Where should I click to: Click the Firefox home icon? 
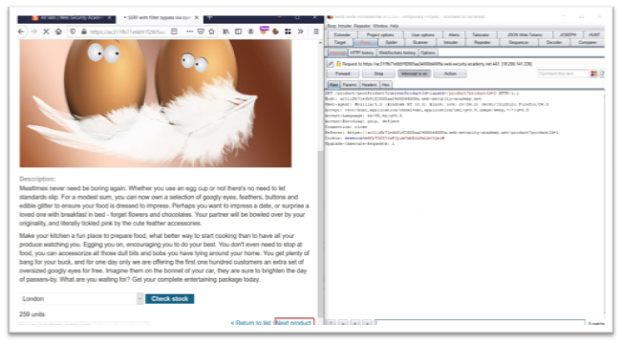[58, 32]
